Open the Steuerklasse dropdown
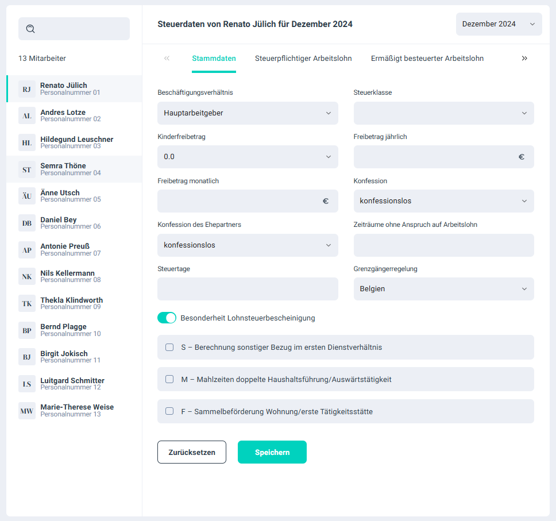Viewport: 556px width, 521px height. (x=443, y=113)
